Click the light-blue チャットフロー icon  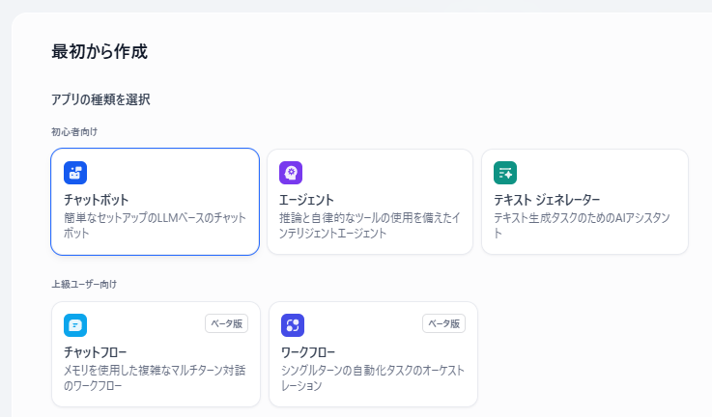click(x=75, y=325)
